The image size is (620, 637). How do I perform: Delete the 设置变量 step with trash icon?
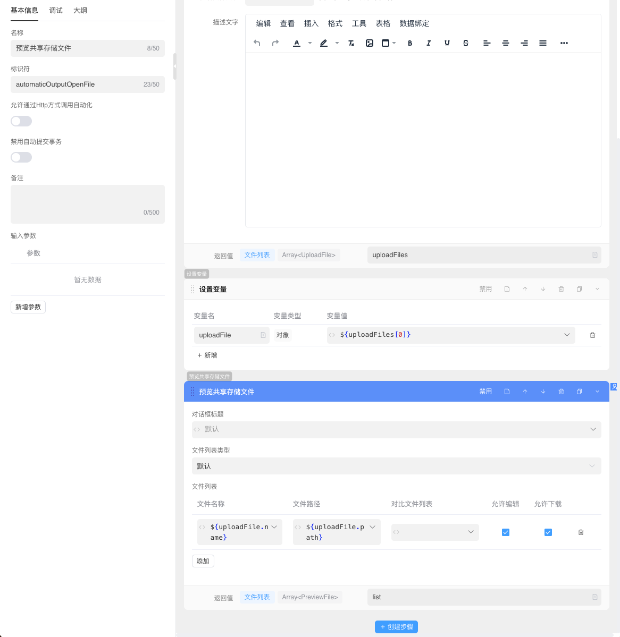pyautogui.click(x=561, y=289)
